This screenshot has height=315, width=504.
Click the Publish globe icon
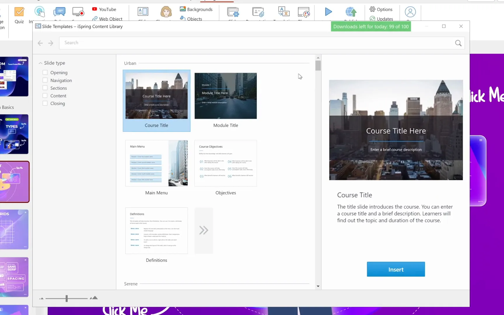351,12
